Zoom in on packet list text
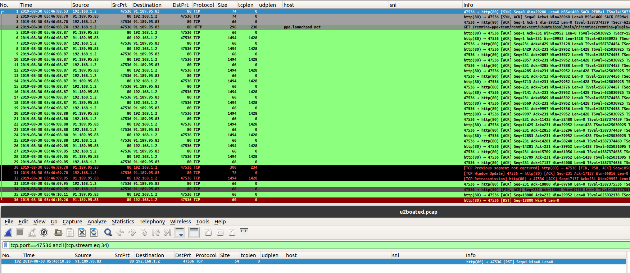 [x=208, y=233]
